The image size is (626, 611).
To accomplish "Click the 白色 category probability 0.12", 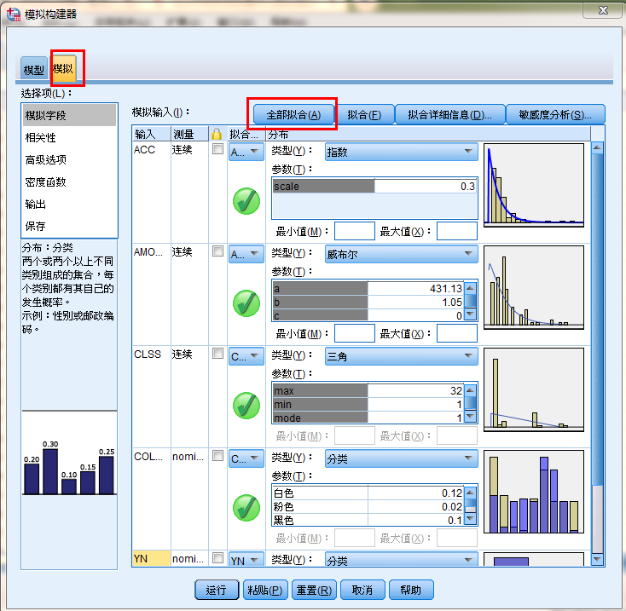I will point(415,493).
